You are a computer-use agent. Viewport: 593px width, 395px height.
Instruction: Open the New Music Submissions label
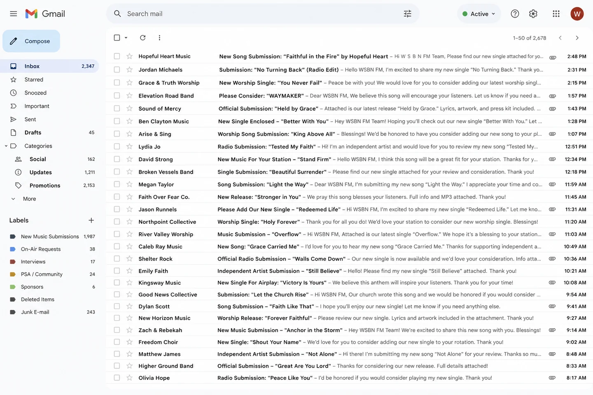click(49, 237)
